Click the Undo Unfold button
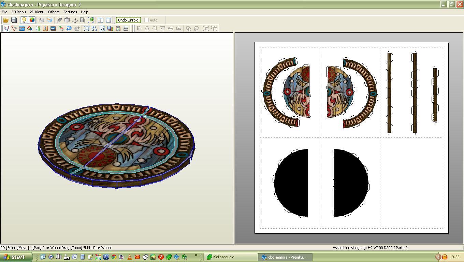The width and height of the screenshot is (464, 262). [x=128, y=20]
